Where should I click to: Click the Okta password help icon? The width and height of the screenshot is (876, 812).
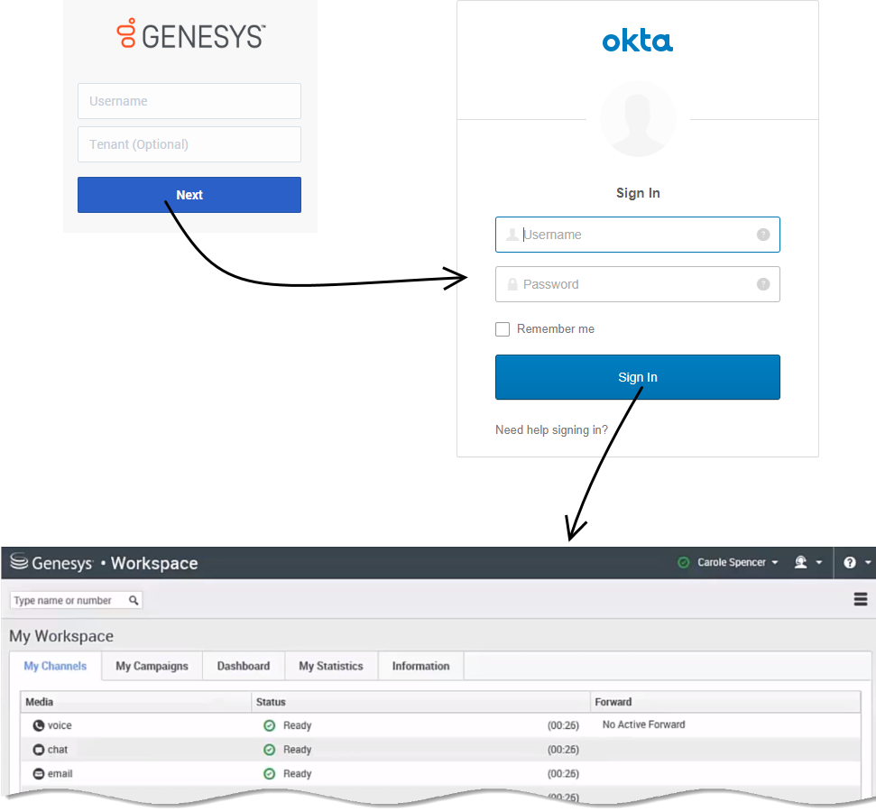(x=763, y=284)
